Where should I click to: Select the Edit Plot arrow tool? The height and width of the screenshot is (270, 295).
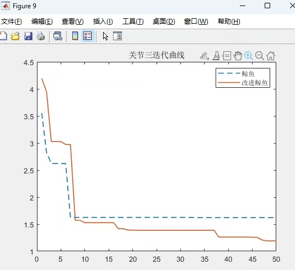(x=105, y=36)
